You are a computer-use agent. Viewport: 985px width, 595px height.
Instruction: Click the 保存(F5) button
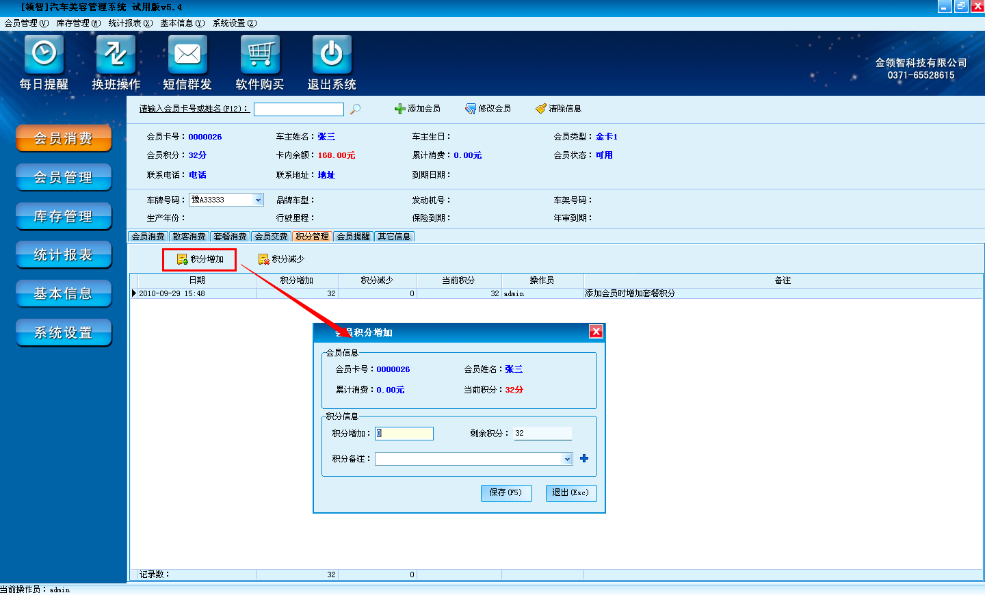tap(506, 493)
